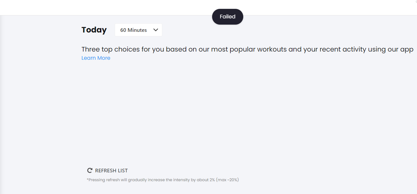Click the circular refresh arrow icon
417x194 pixels.
coord(89,170)
